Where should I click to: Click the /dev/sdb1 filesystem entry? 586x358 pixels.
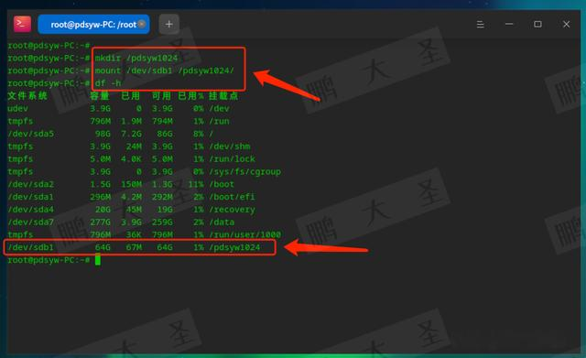[30, 247]
